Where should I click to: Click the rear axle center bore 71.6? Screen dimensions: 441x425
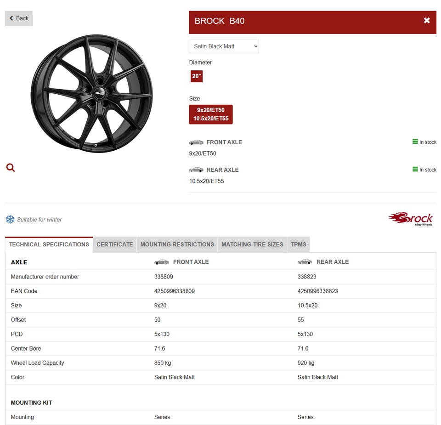pos(303,348)
